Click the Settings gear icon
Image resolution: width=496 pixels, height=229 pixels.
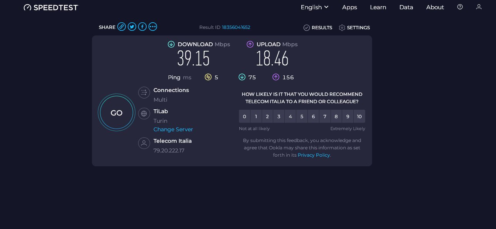point(342,28)
